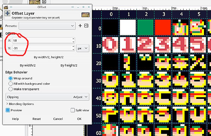Screen dimensions: 211x136
Task: Toggle the Preview checkbox
Action: click(x=14, y=110)
